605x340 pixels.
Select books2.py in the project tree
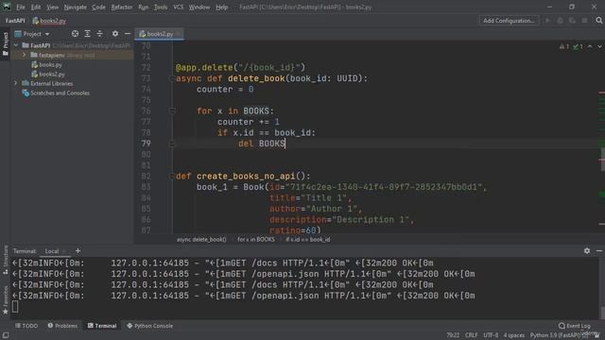pos(48,74)
